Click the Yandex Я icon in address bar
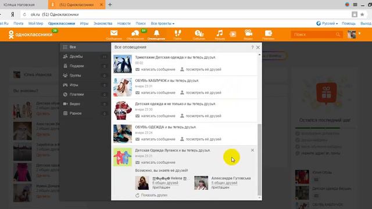Viewport: 372px width, 209px height. pyautogui.click(x=13, y=15)
